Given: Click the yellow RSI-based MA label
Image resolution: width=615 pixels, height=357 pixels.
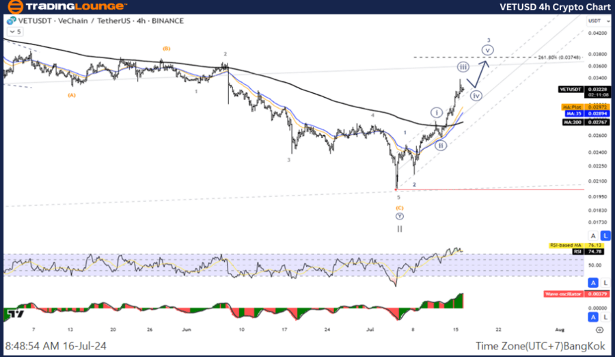Looking at the screenshot, I should point(566,246).
